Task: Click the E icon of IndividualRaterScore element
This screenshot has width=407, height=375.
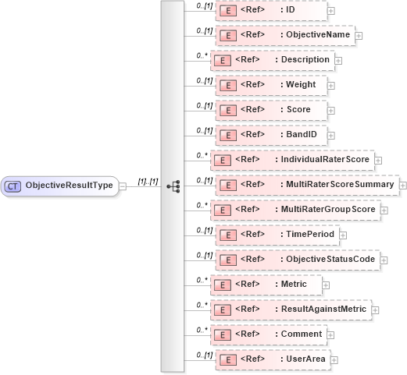Action: (223, 161)
